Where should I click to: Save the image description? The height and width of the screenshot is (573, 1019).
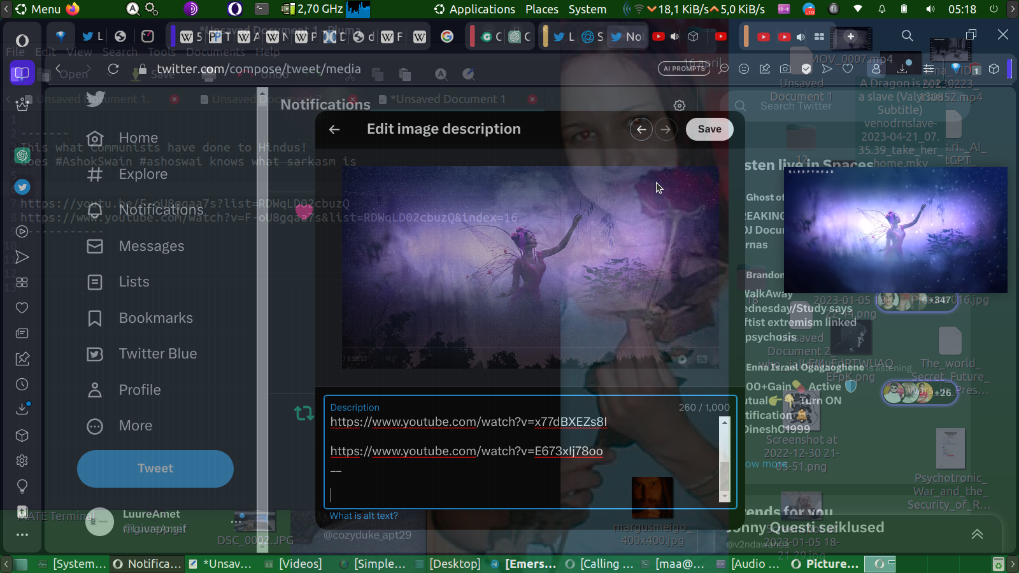(x=709, y=129)
